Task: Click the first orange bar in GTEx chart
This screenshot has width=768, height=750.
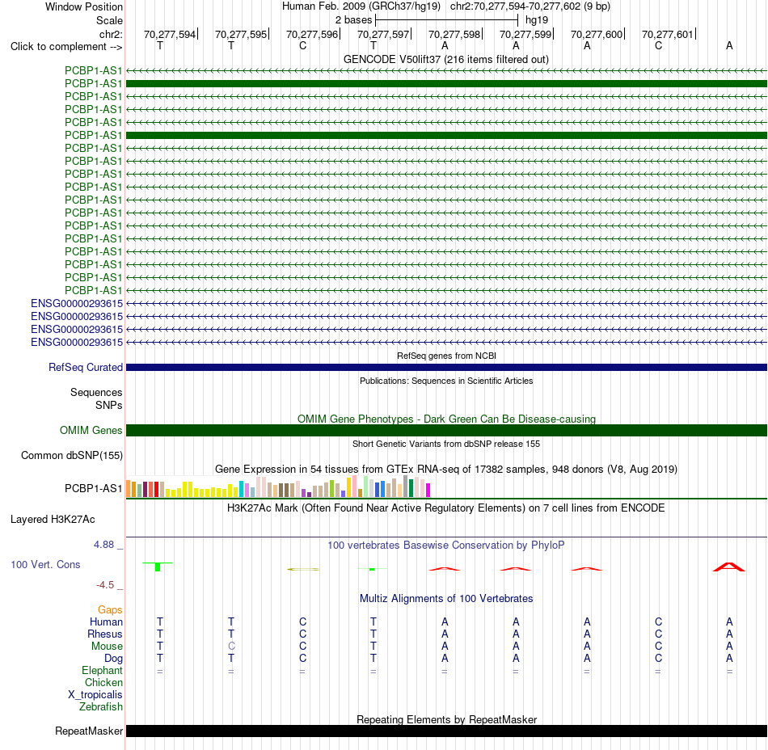Action: click(x=129, y=489)
